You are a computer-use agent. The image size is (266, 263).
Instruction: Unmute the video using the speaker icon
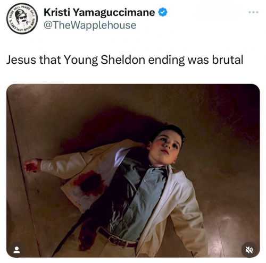pyautogui.click(x=249, y=250)
